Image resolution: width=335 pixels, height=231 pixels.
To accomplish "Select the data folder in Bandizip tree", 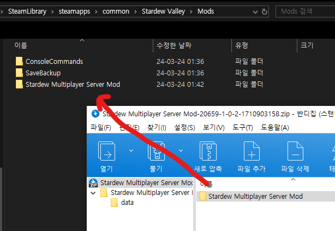I will click(122, 203).
